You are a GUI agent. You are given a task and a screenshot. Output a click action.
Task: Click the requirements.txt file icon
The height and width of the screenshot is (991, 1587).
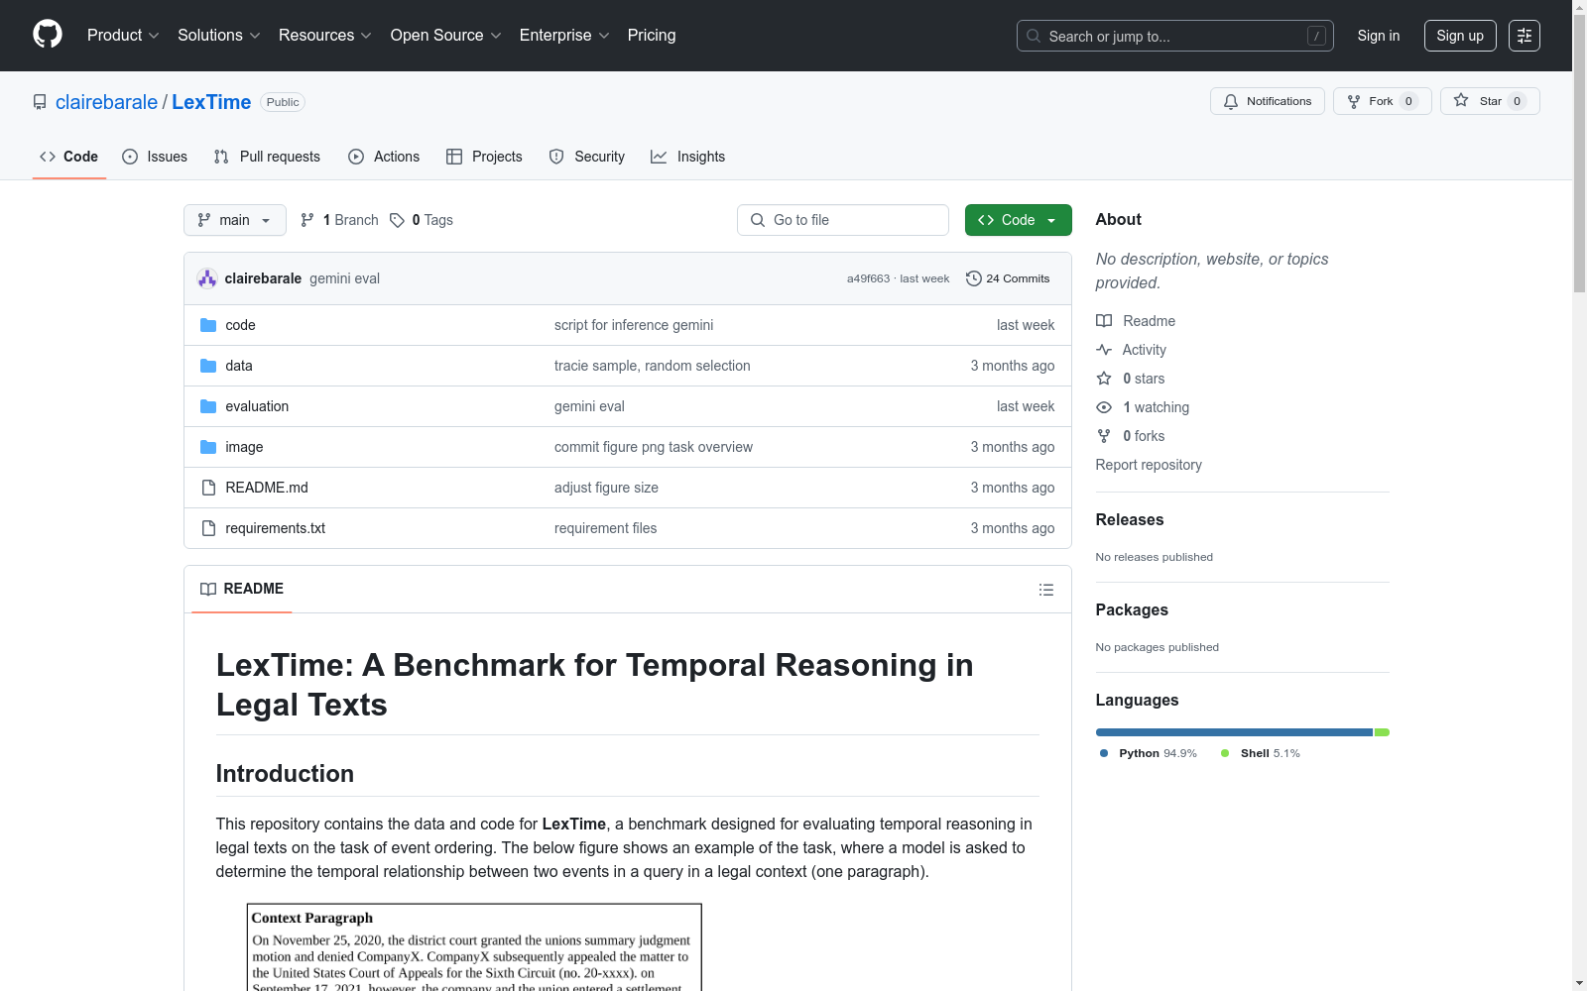(208, 528)
